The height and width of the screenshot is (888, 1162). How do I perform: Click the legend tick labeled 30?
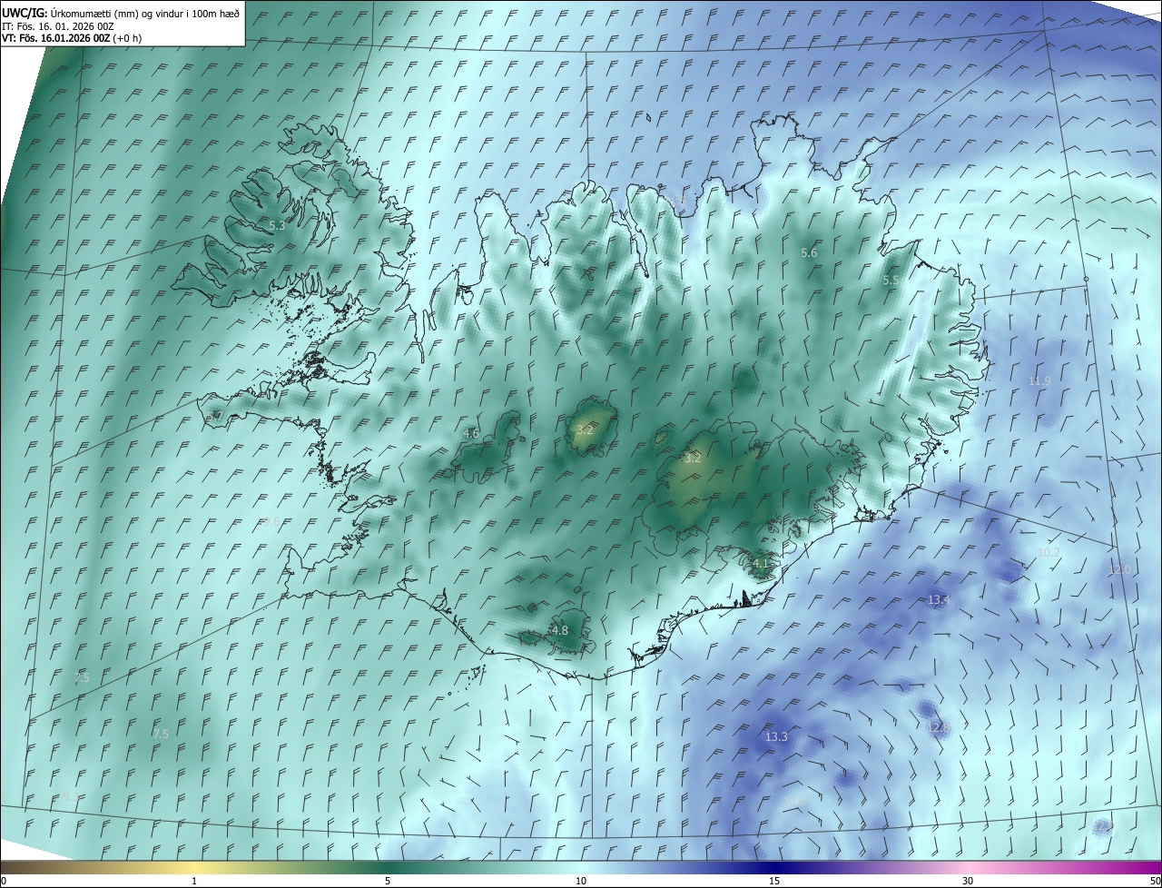(968, 881)
